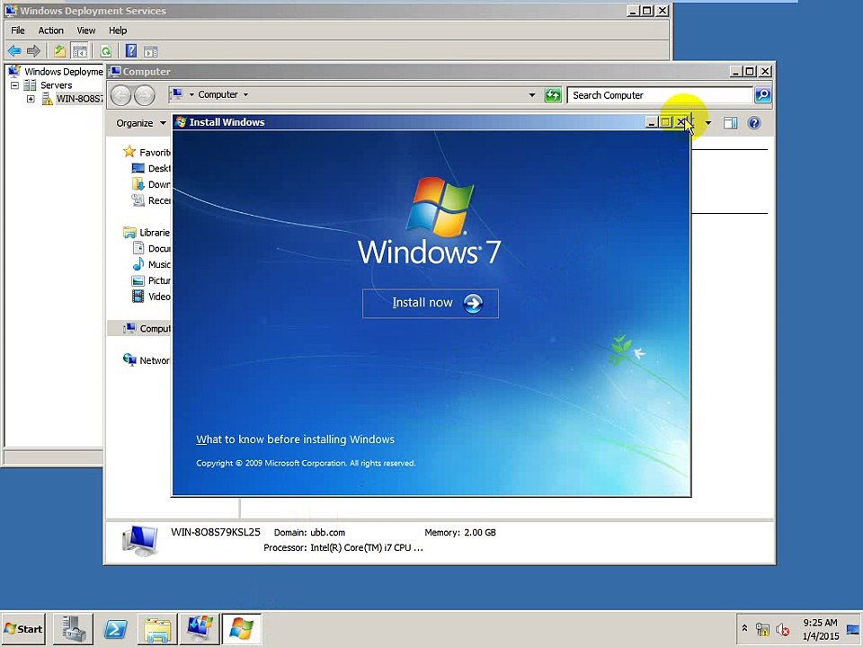Expand WIN-8O8S server node in WDS tree

point(31,99)
